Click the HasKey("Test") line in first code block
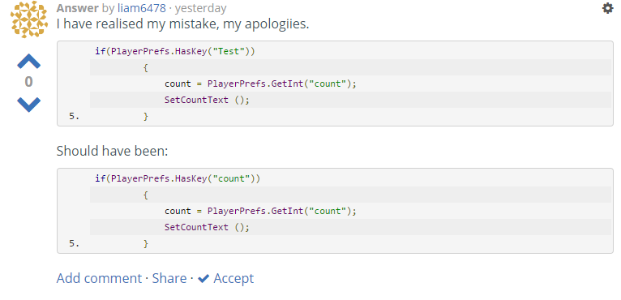 tap(174, 51)
